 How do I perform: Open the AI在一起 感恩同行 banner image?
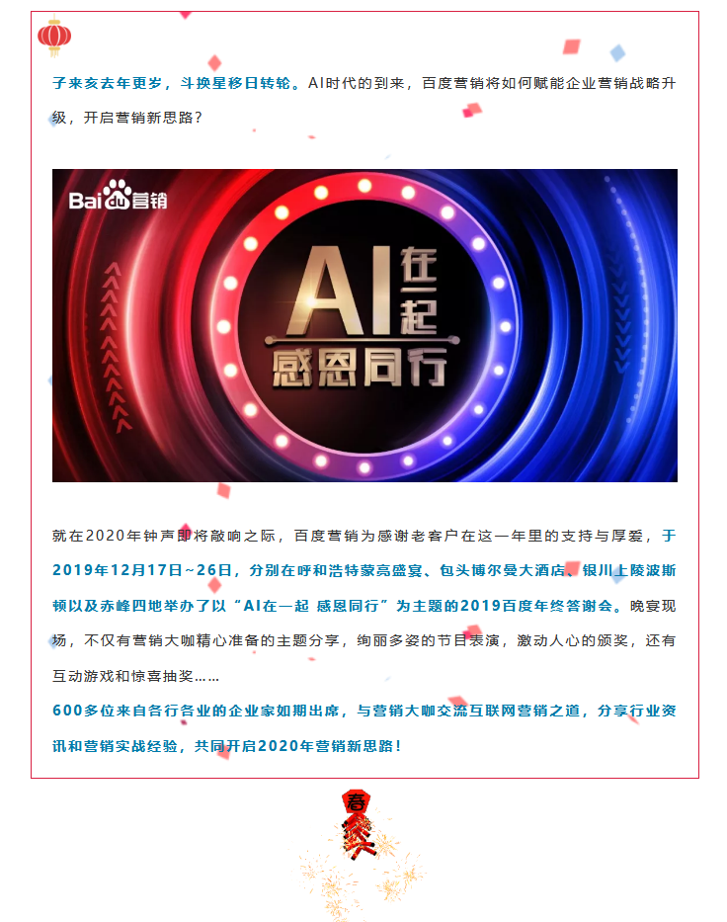point(364,325)
